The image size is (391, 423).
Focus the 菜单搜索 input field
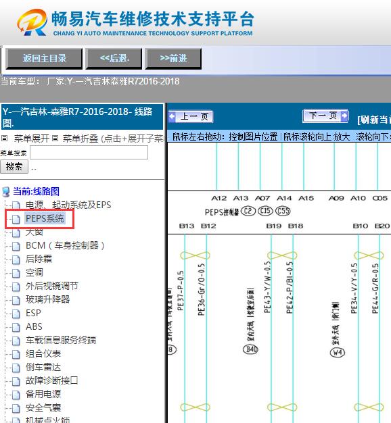(89, 153)
